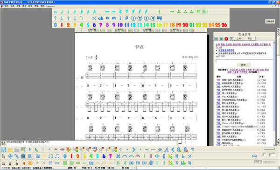The image size is (280, 170).
Task: Click the search button in online library
Action: (244, 65)
